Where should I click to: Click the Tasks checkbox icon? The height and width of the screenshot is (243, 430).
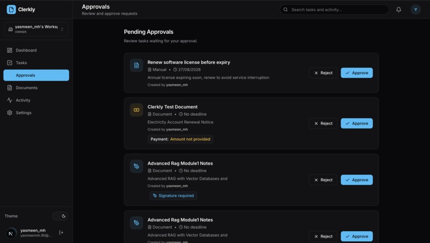(x=10, y=63)
